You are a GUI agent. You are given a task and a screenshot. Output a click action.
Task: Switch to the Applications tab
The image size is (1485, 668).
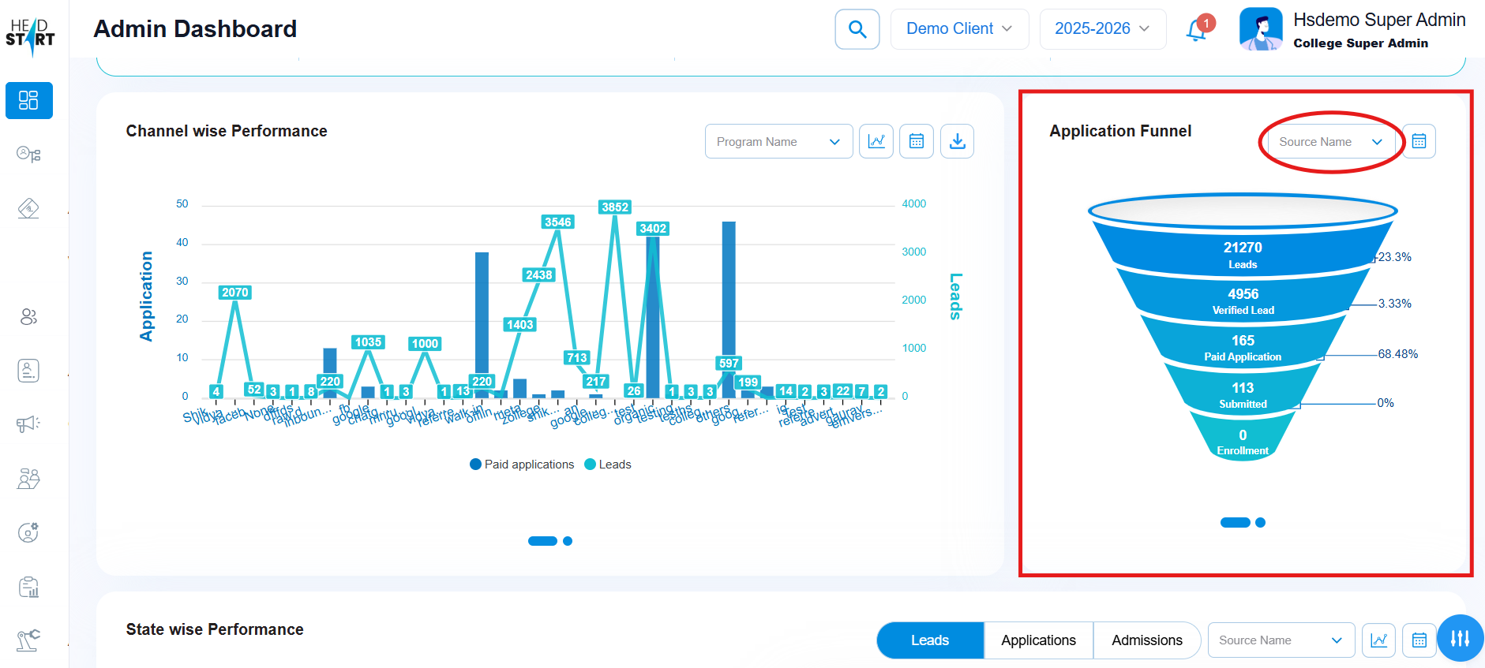tap(1038, 640)
